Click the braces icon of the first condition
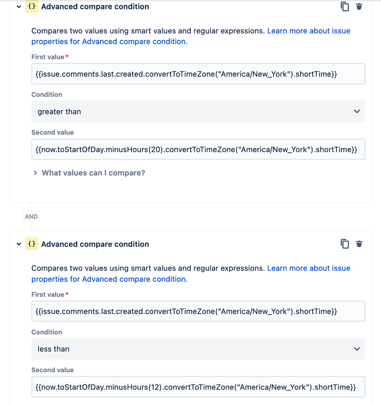This screenshot has width=381, height=406. click(x=32, y=7)
